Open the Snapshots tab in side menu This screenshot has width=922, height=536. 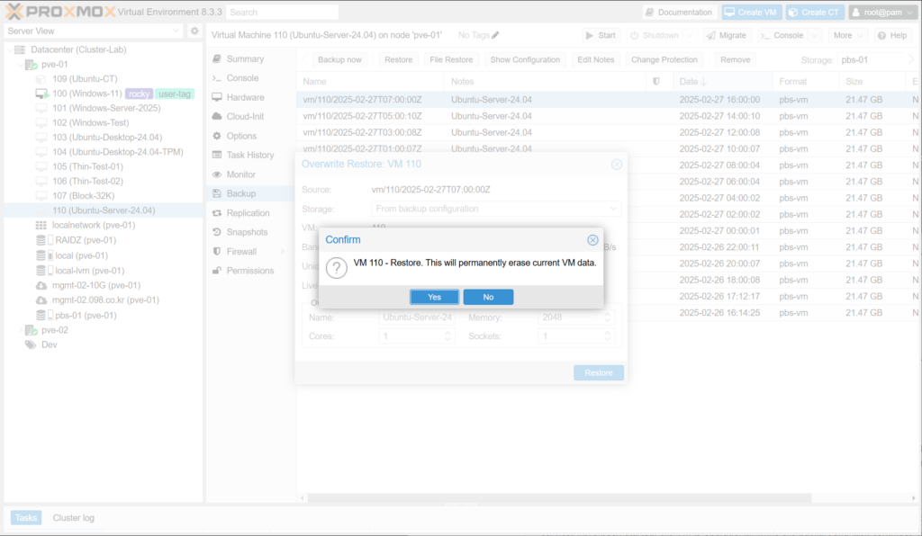tap(248, 232)
